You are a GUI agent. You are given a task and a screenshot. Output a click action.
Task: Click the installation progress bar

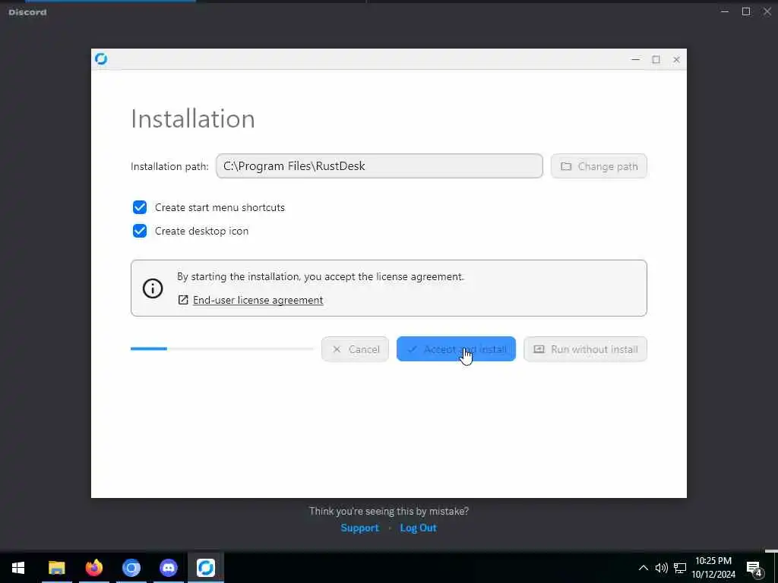pos(222,349)
